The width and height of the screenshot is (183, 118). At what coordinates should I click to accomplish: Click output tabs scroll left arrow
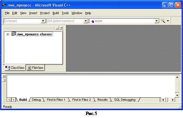(x=9, y=100)
